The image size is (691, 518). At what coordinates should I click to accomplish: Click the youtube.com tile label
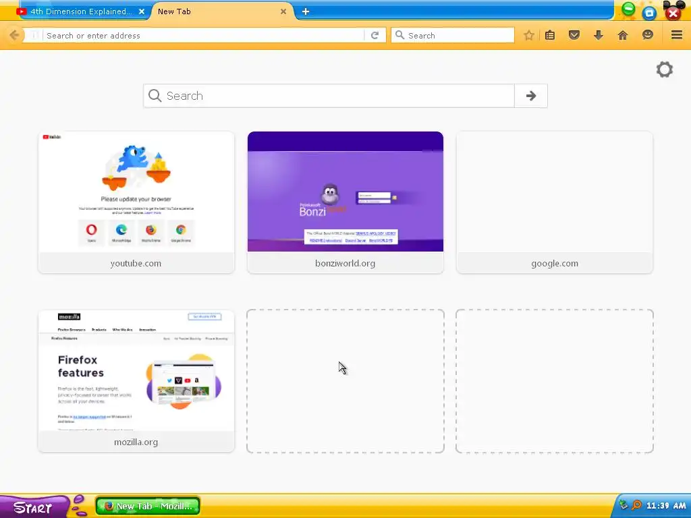pyautogui.click(x=136, y=264)
